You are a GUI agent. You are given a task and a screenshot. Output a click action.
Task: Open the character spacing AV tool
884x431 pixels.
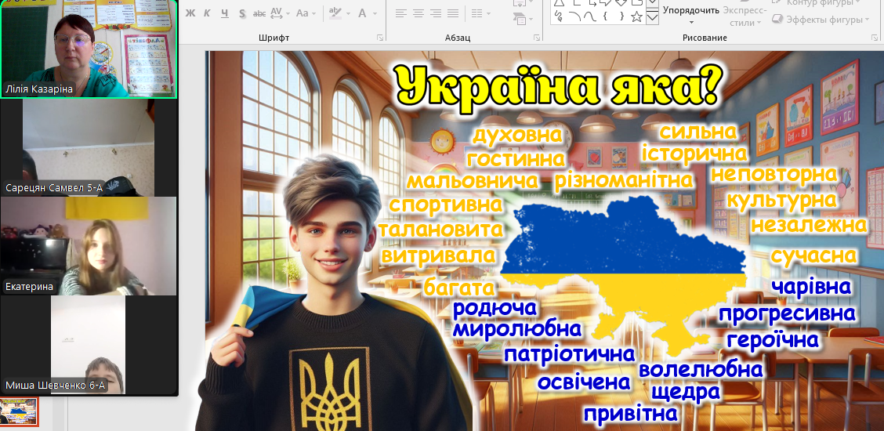(276, 13)
